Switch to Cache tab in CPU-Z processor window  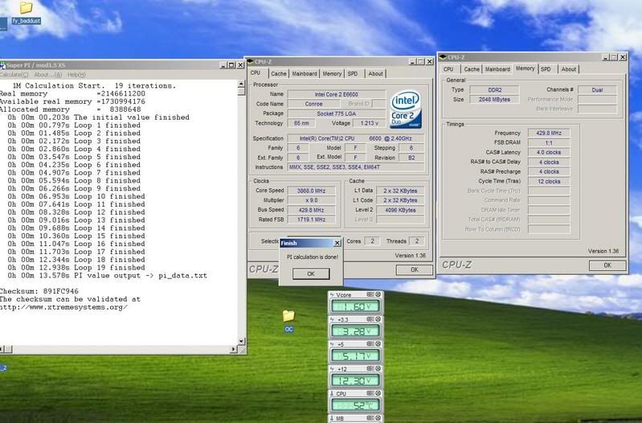tap(279, 74)
